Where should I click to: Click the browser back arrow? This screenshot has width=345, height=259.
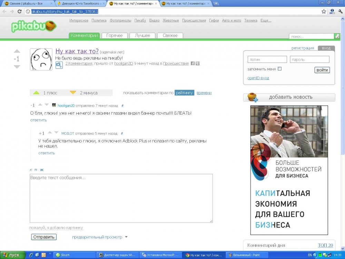[4, 11]
